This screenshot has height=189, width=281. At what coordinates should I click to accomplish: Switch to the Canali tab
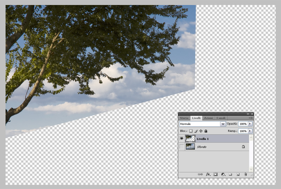221,118
